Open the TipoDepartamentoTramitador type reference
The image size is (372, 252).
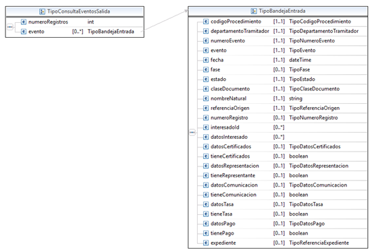coord(323,31)
